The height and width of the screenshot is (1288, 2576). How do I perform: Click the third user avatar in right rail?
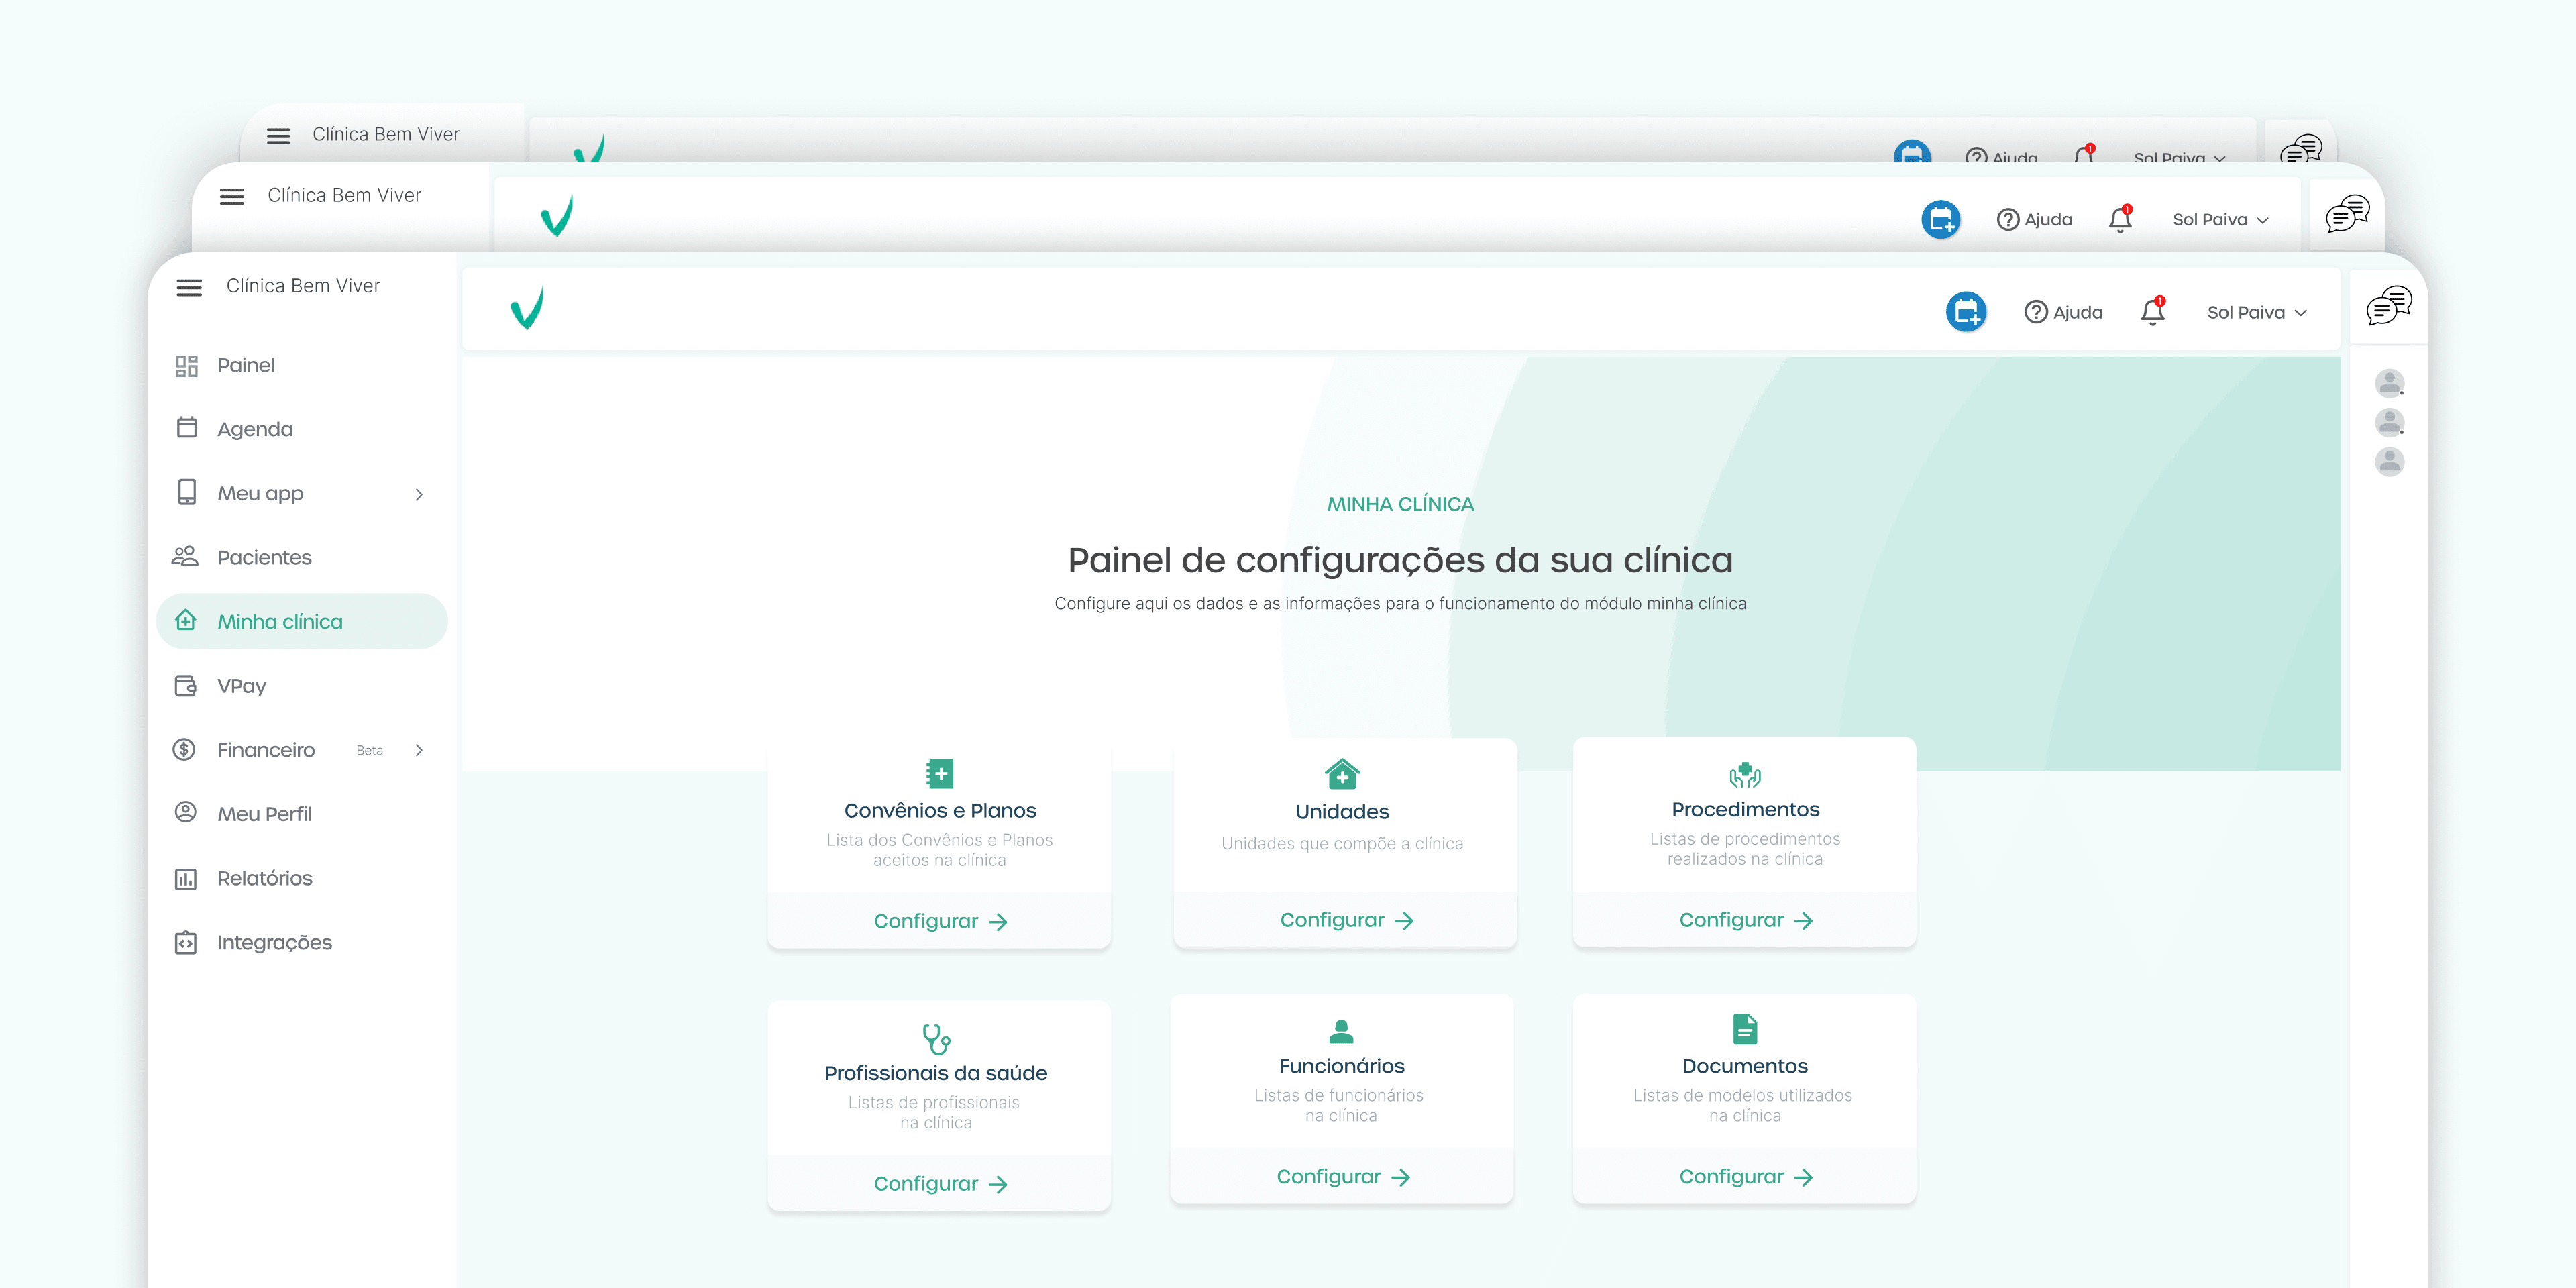pyautogui.click(x=2389, y=461)
